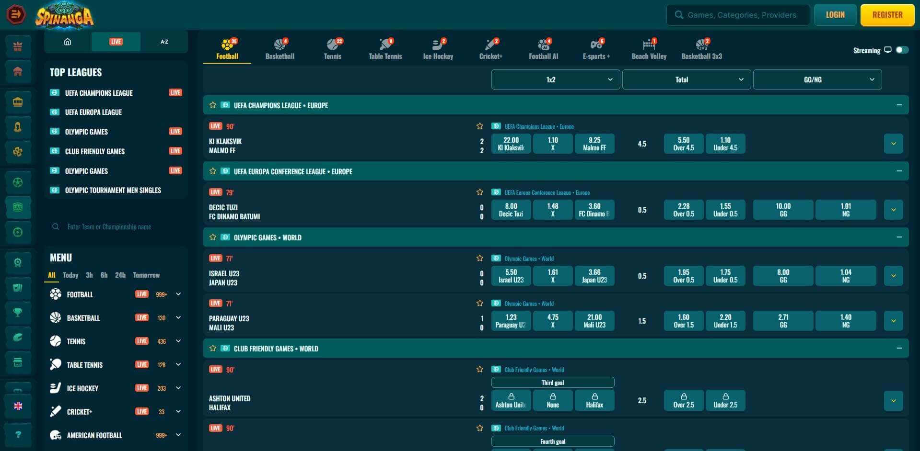Open UEFA Europa League in Top Leagues
Viewport: 920px width, 451px height.
coord(93,112)
